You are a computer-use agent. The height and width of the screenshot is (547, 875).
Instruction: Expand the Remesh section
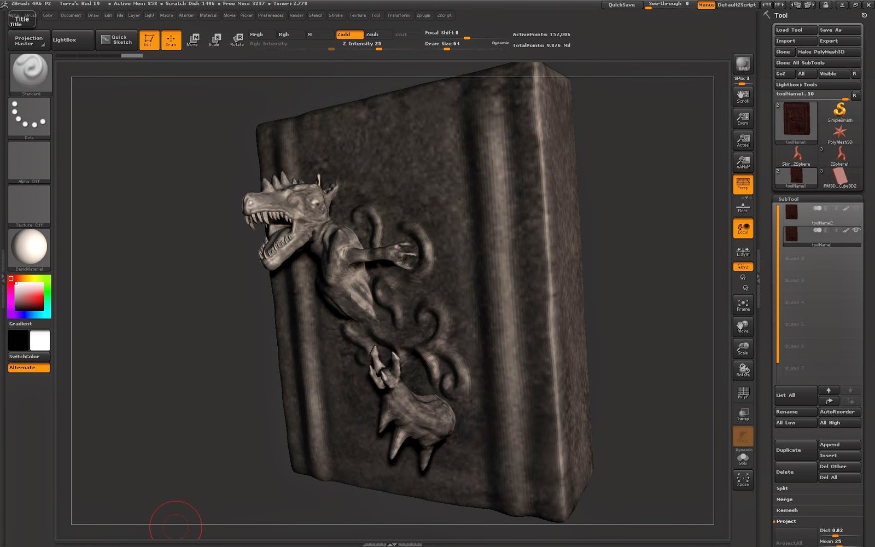787,510
